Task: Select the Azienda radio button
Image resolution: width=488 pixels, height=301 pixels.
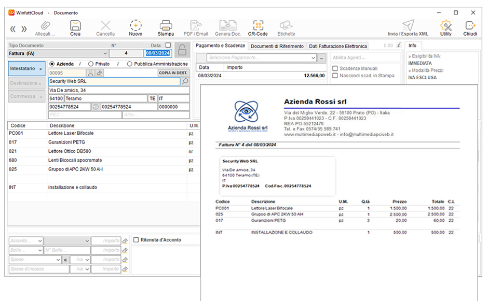Action: tap(52, 64)
